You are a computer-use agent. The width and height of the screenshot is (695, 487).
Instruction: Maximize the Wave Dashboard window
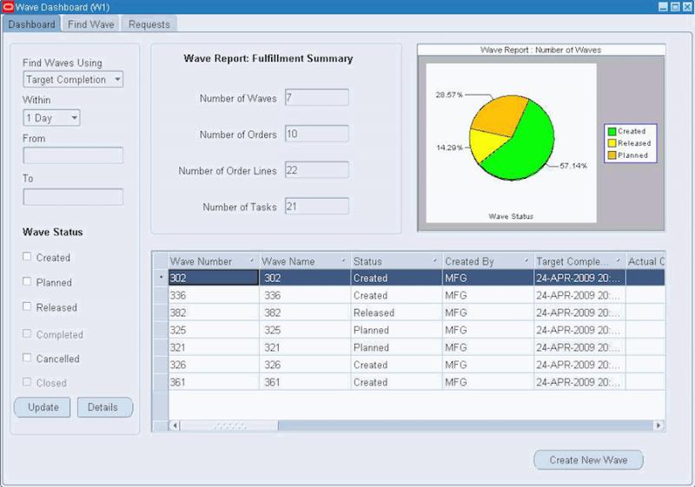(x=675, y=7)
